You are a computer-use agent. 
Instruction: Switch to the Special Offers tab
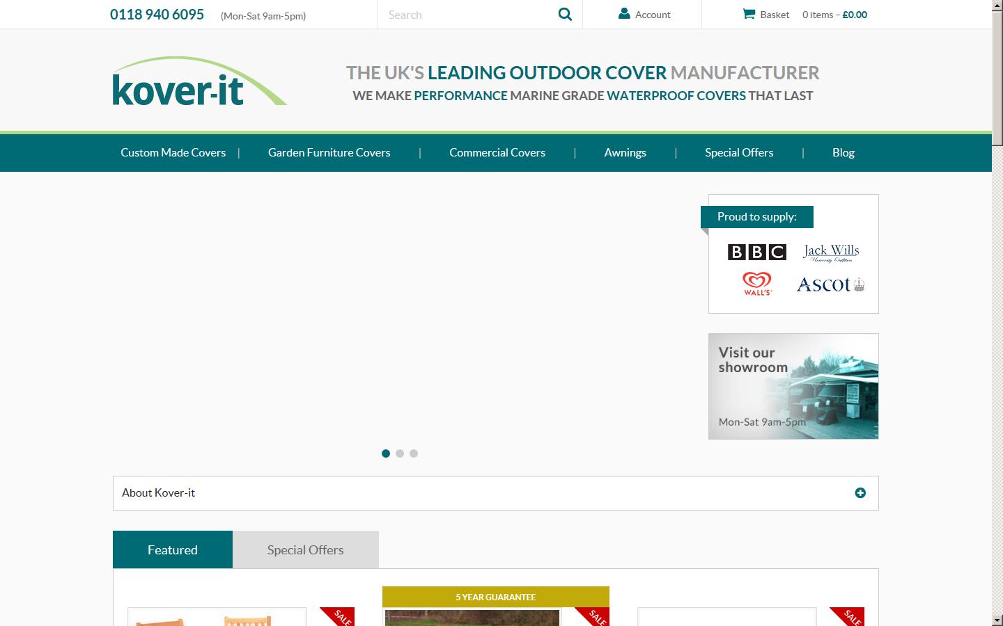click(305, 549)
